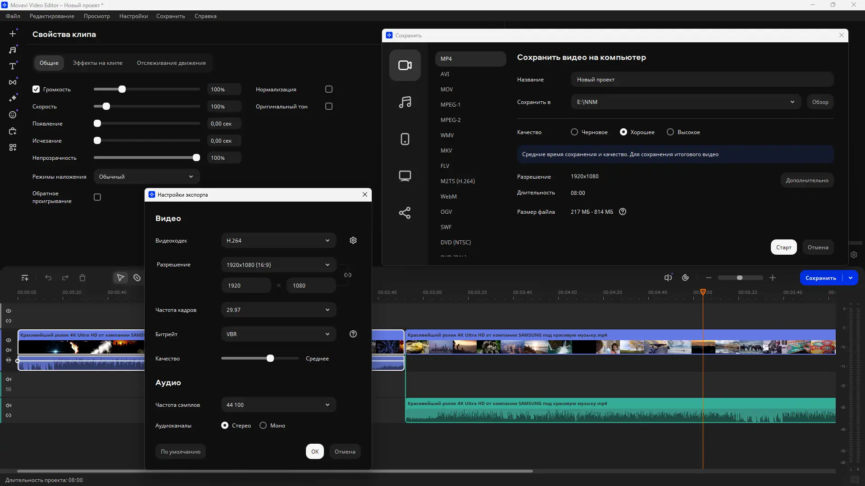Adjust the Качество export slider handle

click(270, 358)
